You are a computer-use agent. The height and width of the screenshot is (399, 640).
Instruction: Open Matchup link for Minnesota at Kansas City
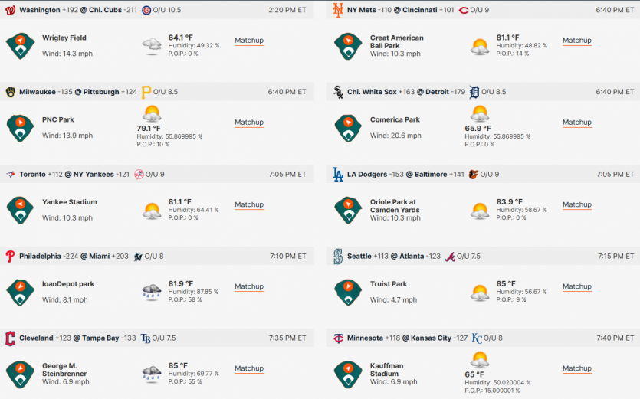pos(576,368)
